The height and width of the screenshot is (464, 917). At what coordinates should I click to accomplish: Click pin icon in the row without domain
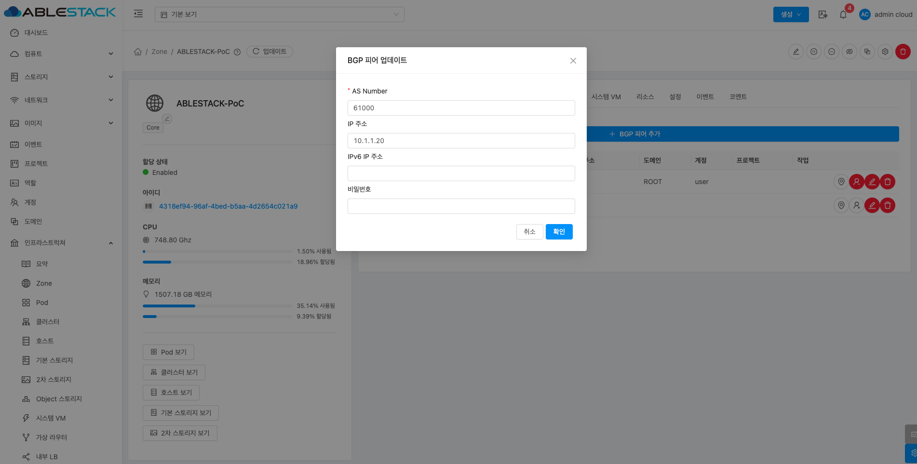[x=841, y=205]
